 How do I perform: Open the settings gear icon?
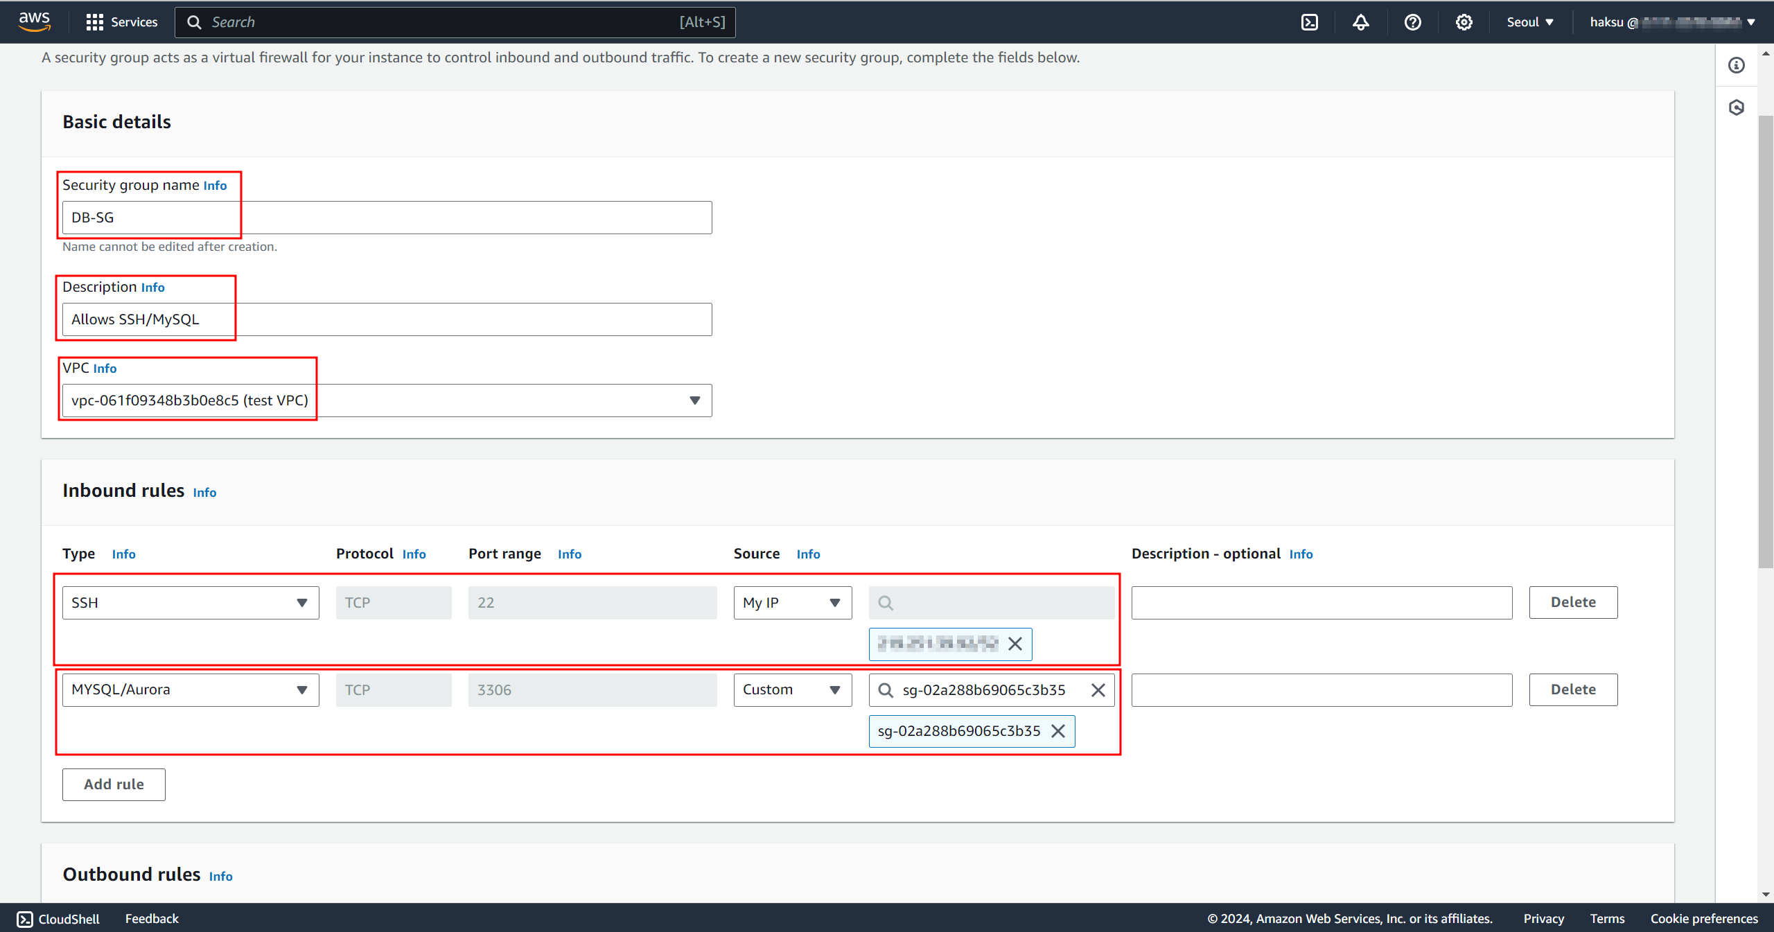point(1464,22)
